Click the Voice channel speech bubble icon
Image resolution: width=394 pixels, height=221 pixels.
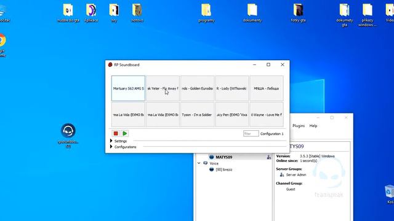pyautogui.click(x=206, y=163)
